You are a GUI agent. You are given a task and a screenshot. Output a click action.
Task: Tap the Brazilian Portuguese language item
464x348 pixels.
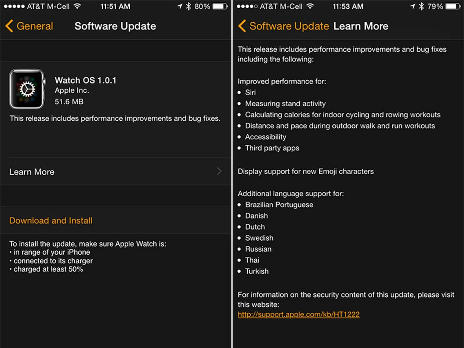(279, 205)
